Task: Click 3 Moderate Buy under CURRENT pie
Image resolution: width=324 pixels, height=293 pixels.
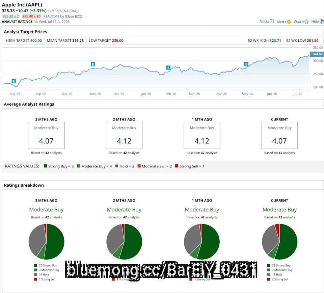Action: pyautogui.click(x=280, y=270)
